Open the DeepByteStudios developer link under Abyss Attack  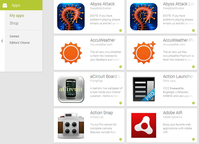pyautogui.click(x=100, y=8)
